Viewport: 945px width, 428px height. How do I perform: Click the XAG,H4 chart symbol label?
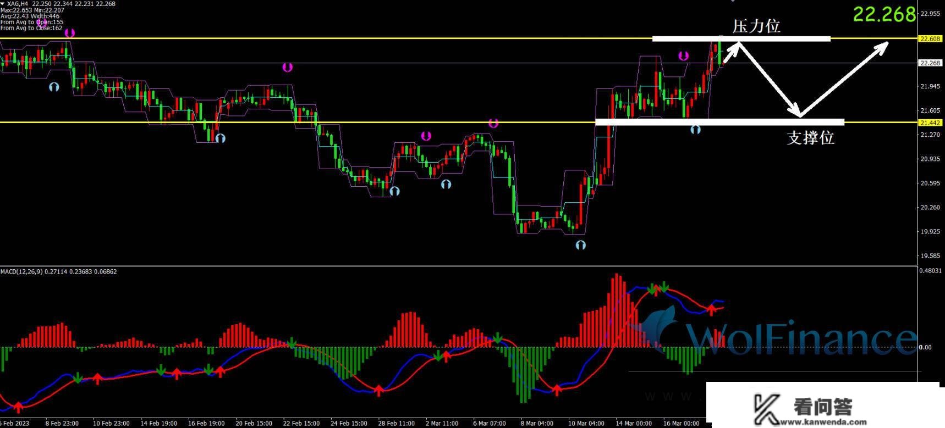(x=17, y=4)
